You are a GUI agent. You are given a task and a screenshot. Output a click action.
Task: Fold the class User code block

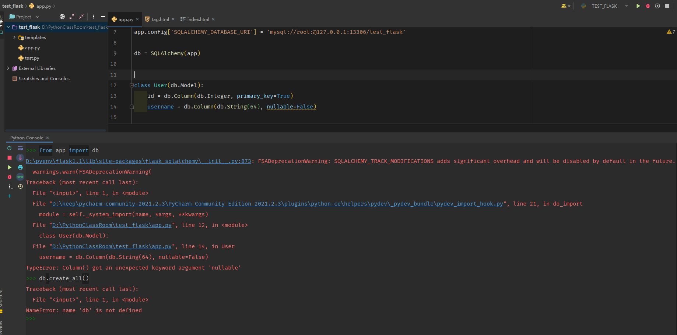131,85
